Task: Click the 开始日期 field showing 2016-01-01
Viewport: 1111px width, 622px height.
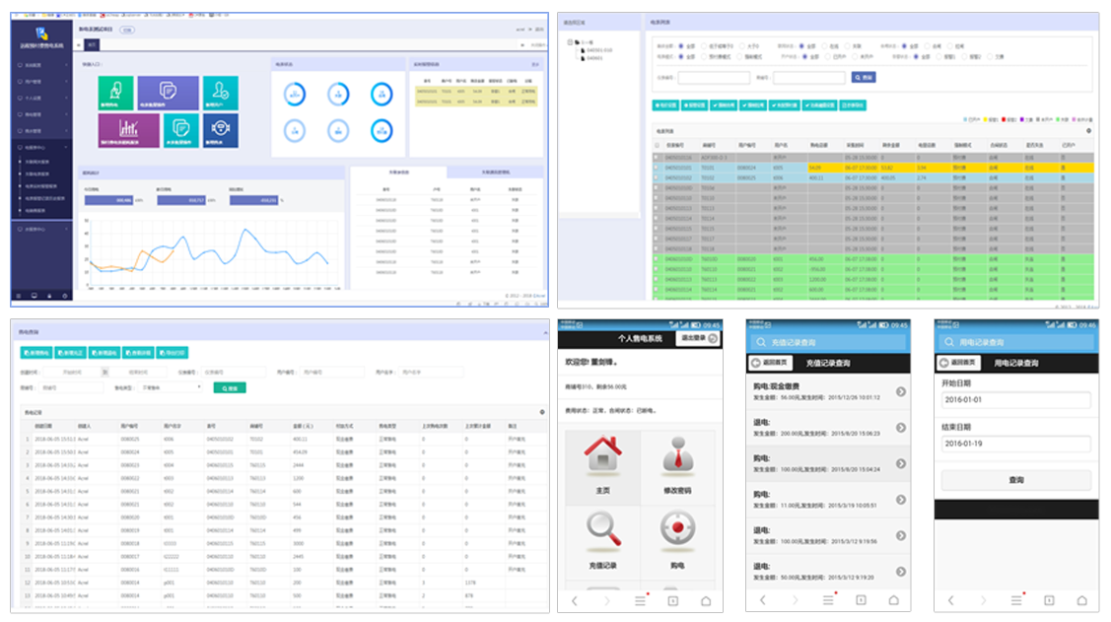Action: coord(1015,400)
